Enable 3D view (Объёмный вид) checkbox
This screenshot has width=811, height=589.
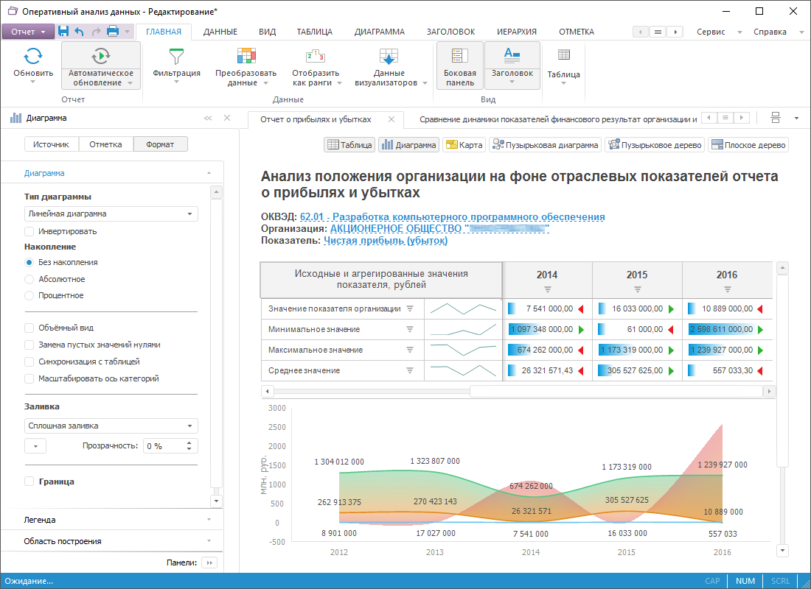(29, 328)
